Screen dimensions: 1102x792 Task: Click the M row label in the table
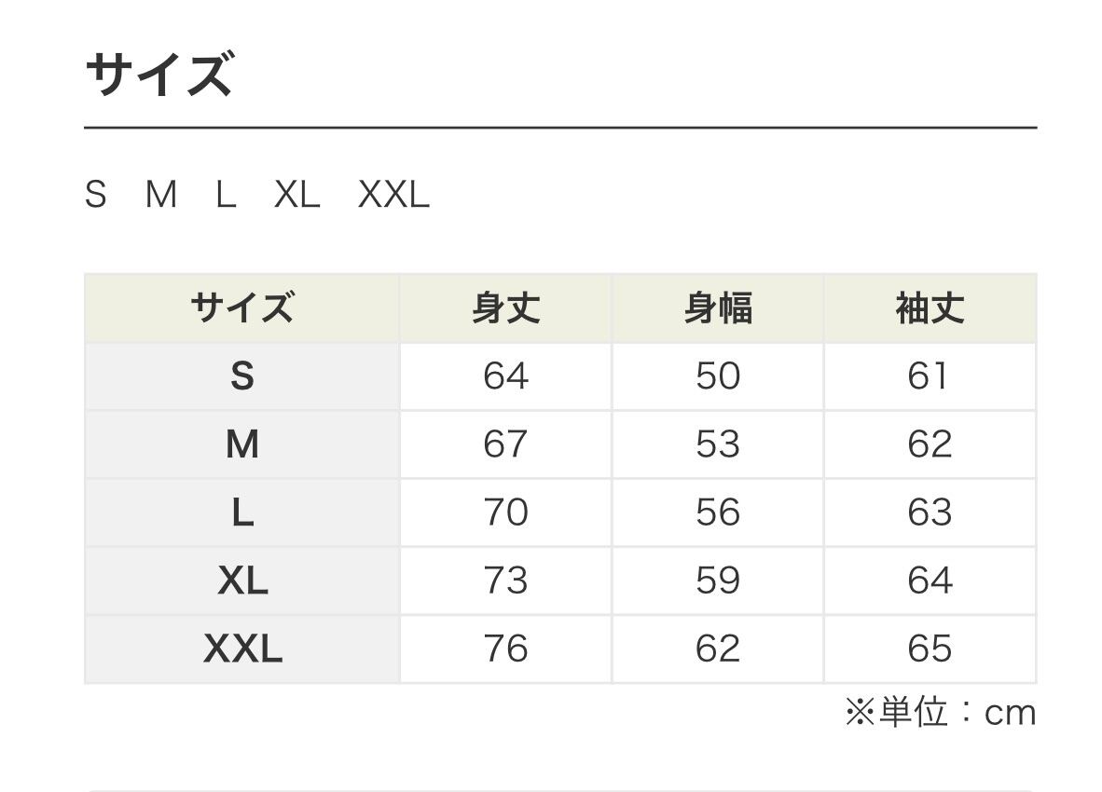click(242, 444)
